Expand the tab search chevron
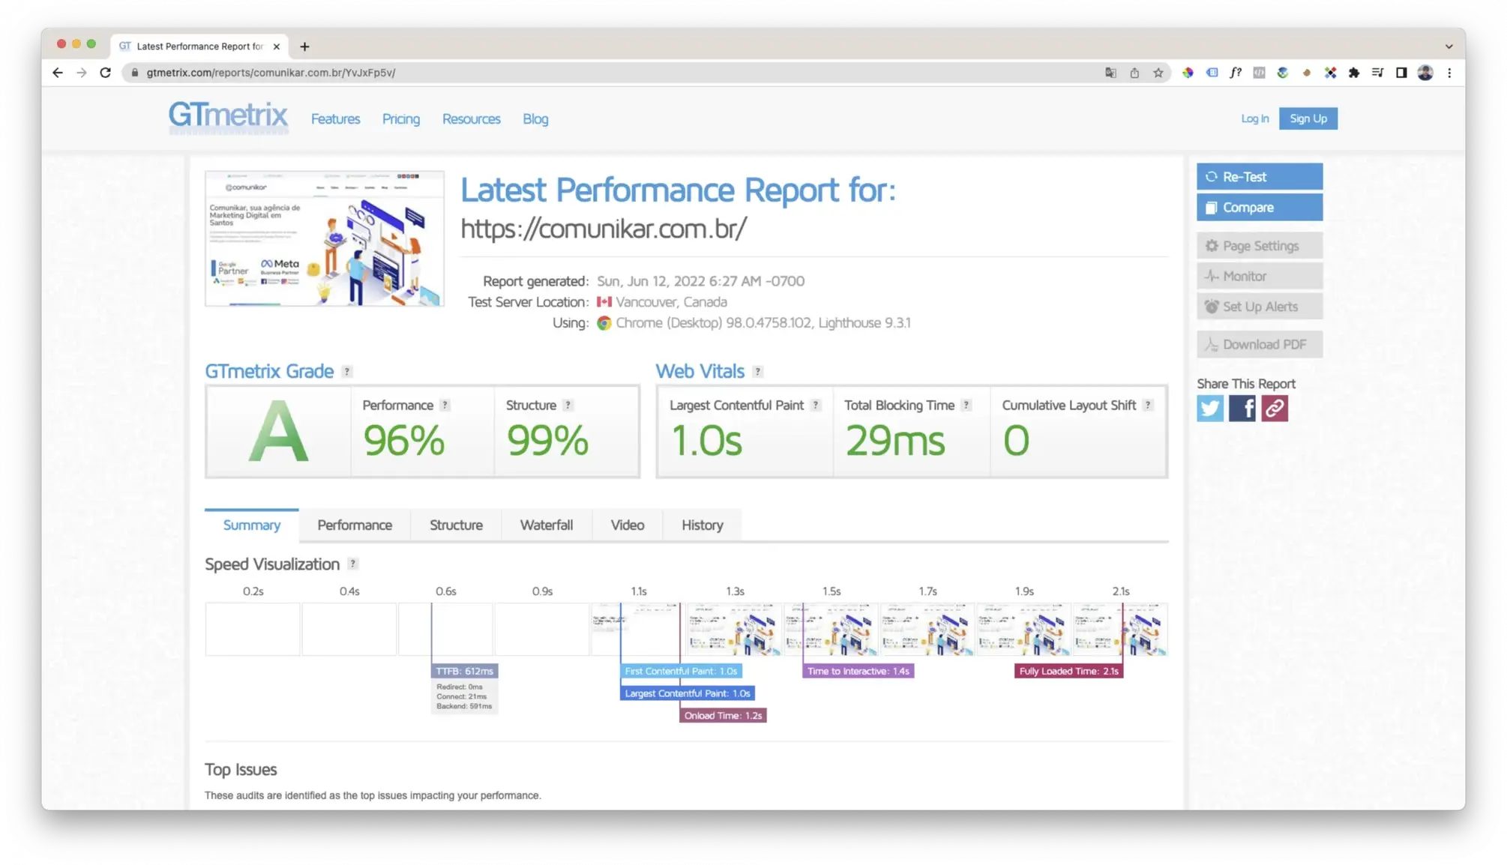This screenshot has width=1507, height=865. [1449, 46]
